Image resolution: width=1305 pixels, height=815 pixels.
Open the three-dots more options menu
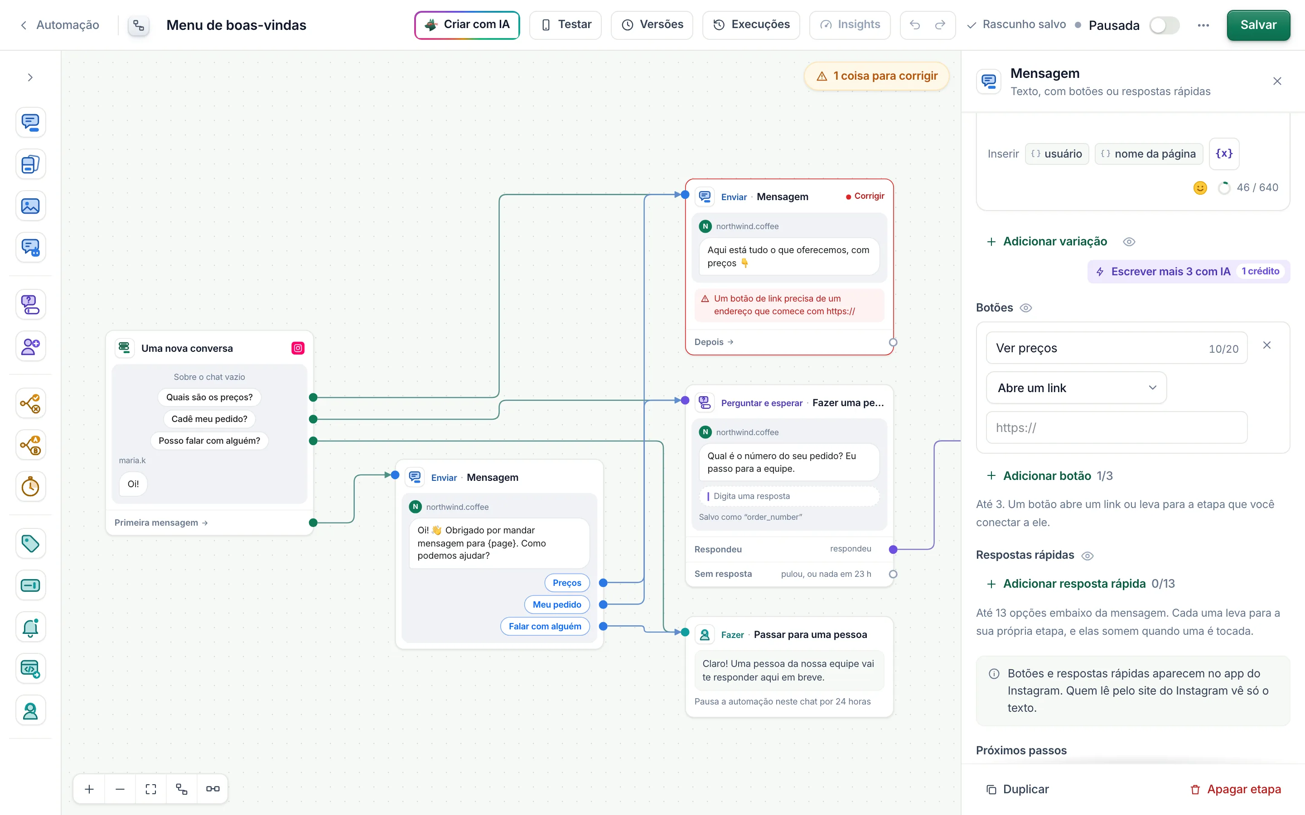pos(1203,25)
